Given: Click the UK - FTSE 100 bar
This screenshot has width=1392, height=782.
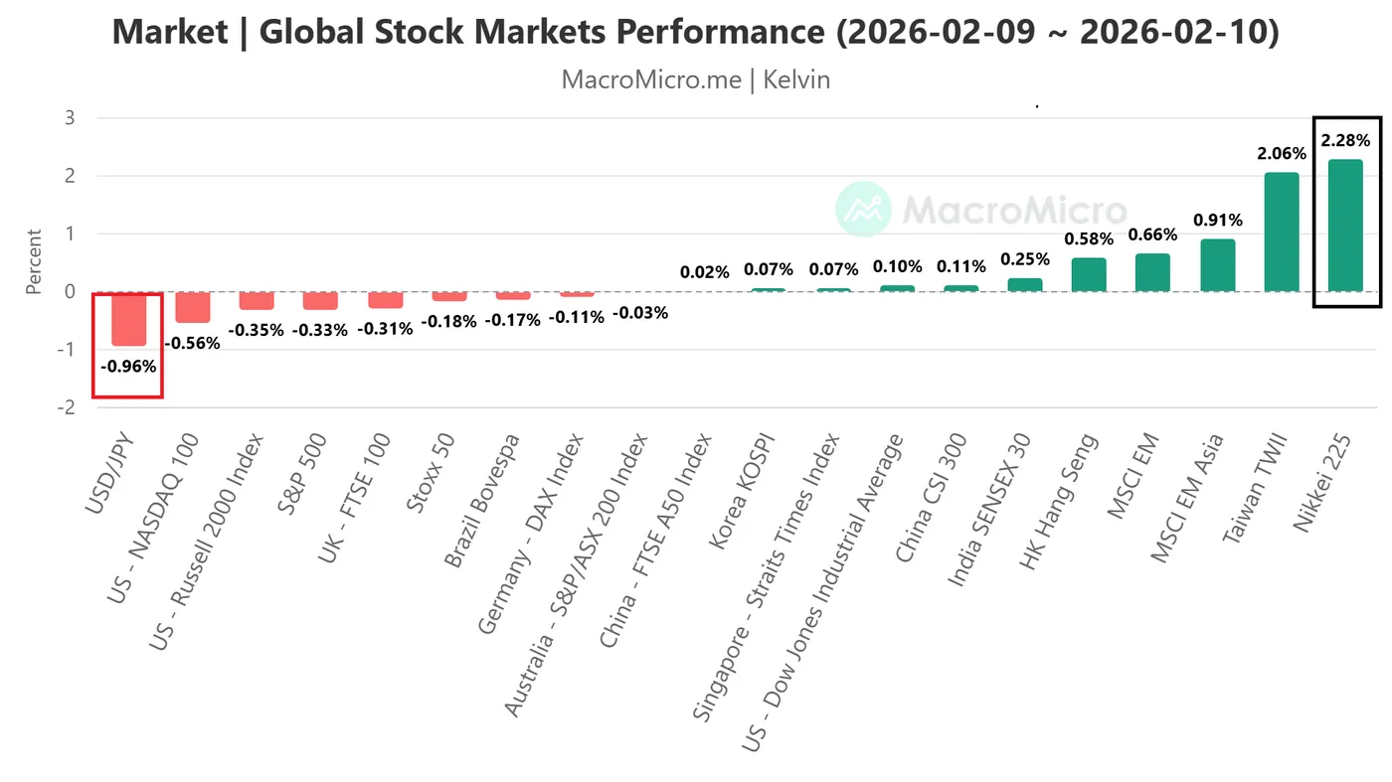Looking at the screenshot, I should coord(385,300).
